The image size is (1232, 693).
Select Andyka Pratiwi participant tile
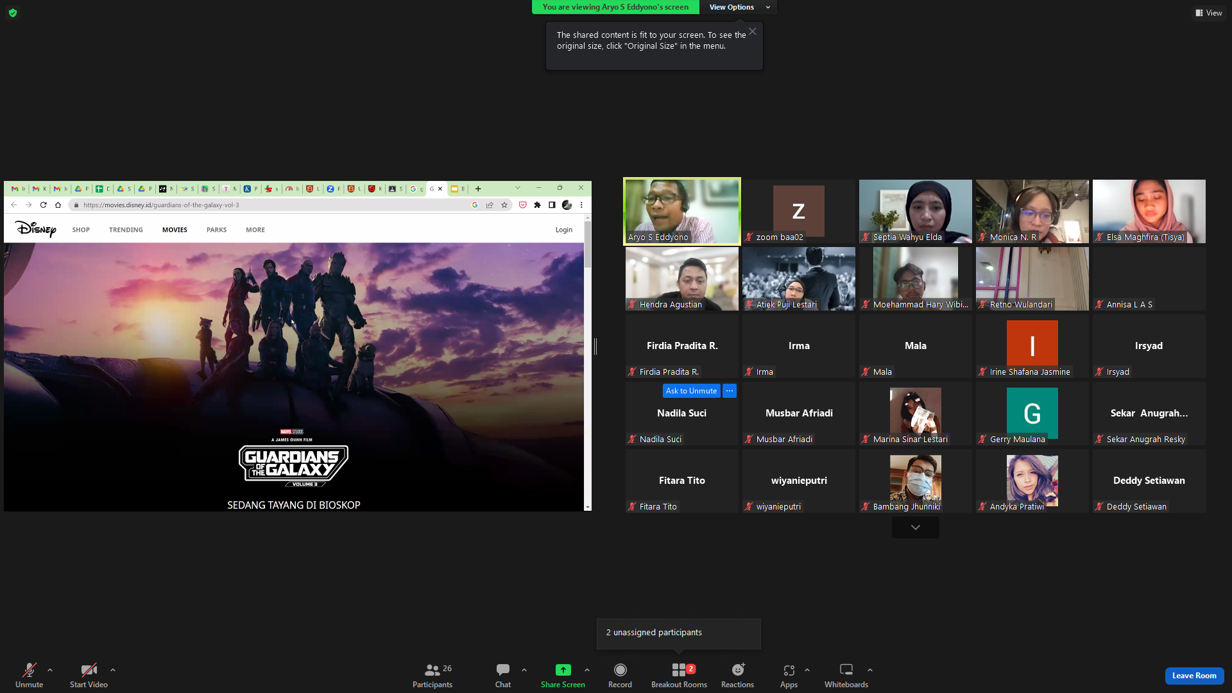(x=1032, y=481)
